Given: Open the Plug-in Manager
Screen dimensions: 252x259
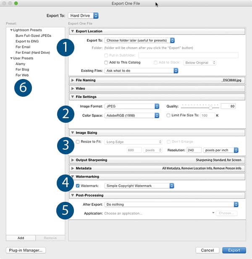Looking at the screenshot, I should tap(26, 250).
